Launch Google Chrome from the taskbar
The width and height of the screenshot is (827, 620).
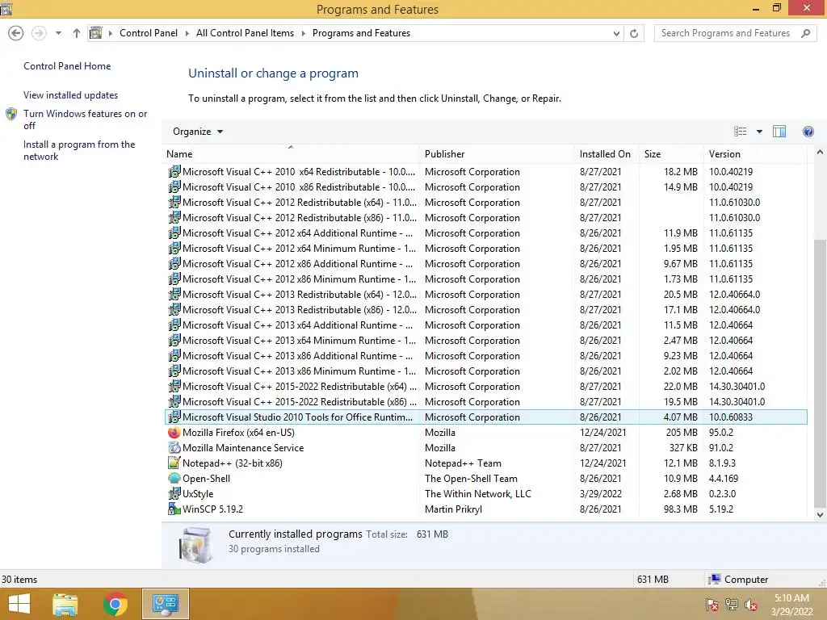115,604
